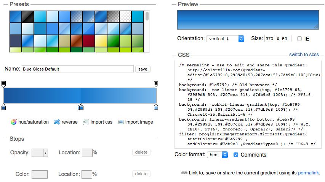Select the leftmost color stop marker
Image resolution: width=325 pixels, height=182 pixels.
[x=4, y=107]
